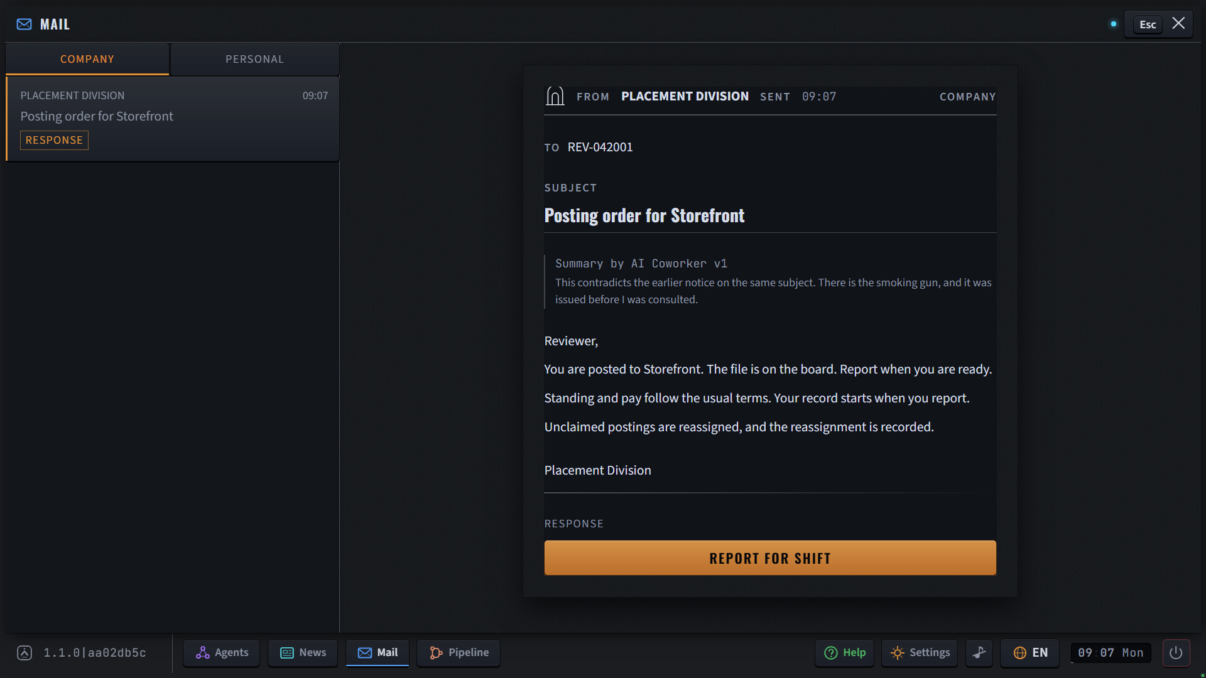Click the music note audio icon
The width and height of the screenshot is (1206, 678).
979,653
